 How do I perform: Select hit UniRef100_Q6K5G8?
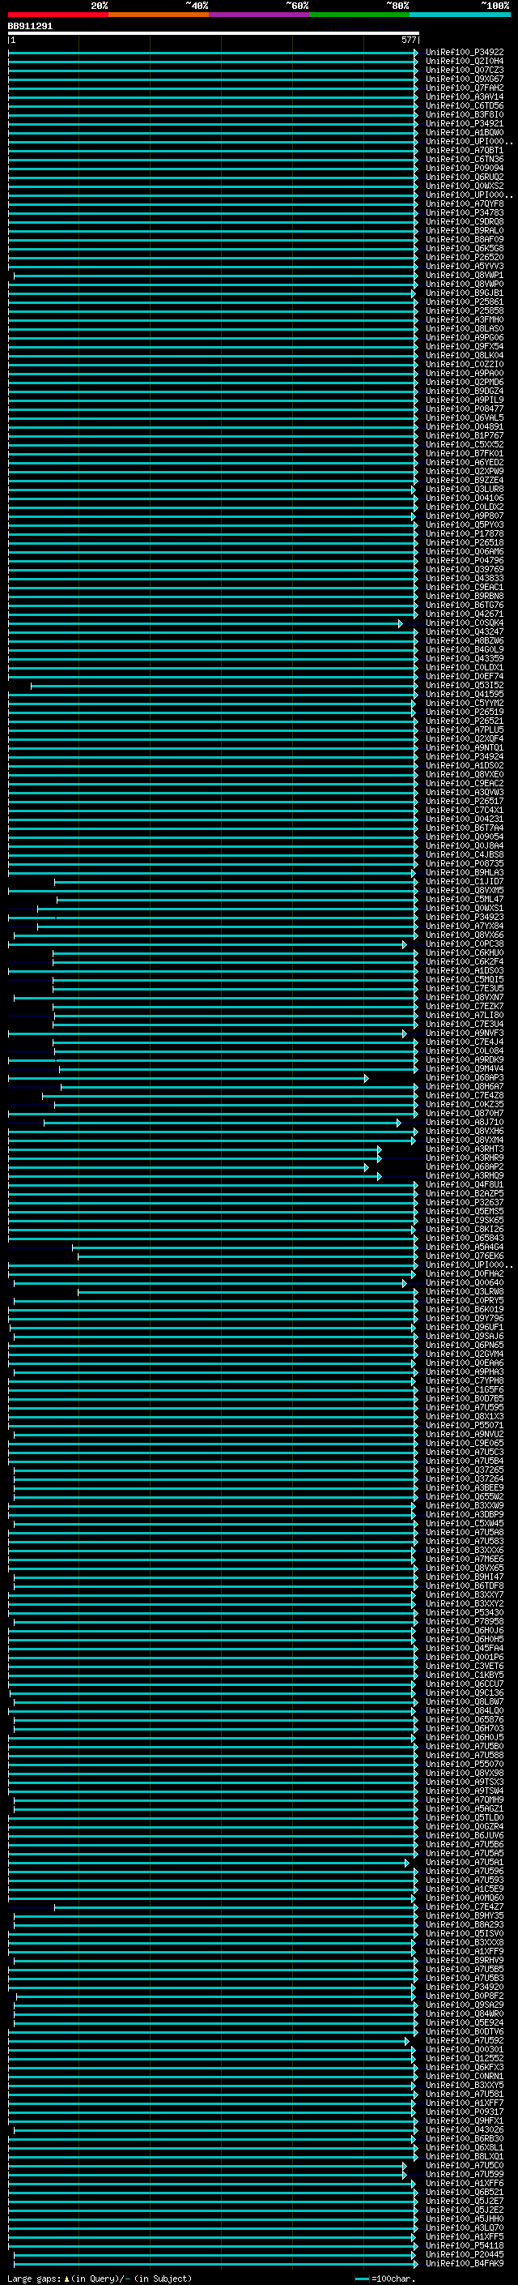(464, 248)
